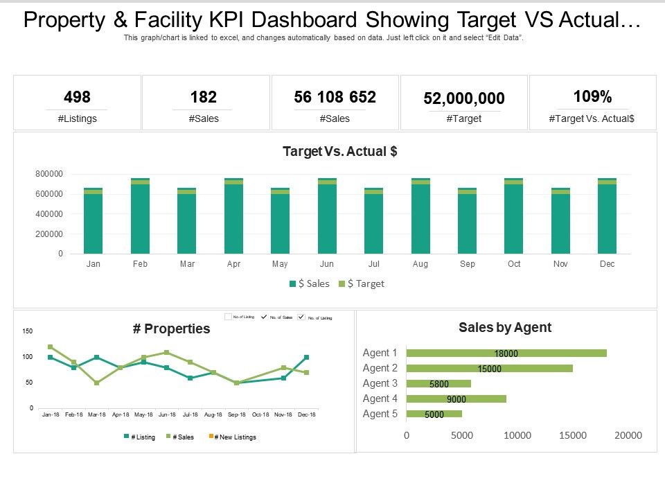
Task: Click the 182 #Sales value
Action: [x=204, y=97]
